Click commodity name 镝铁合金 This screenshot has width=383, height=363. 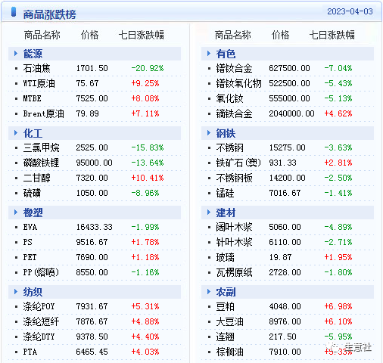tap(234, 113)
